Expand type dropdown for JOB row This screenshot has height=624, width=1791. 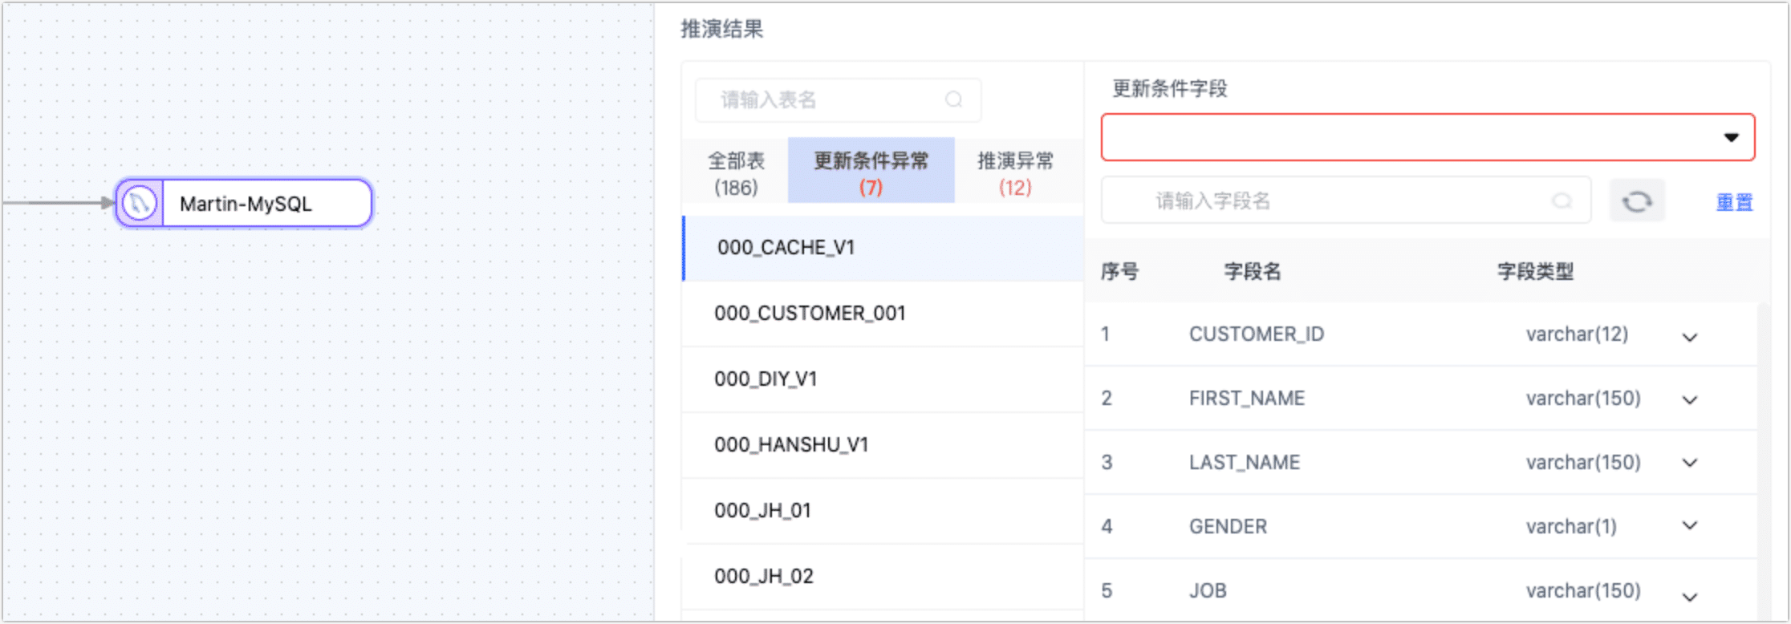(x=1690, y=596)
